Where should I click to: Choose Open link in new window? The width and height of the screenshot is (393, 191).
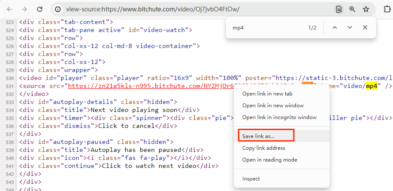[x=273, y=106]
